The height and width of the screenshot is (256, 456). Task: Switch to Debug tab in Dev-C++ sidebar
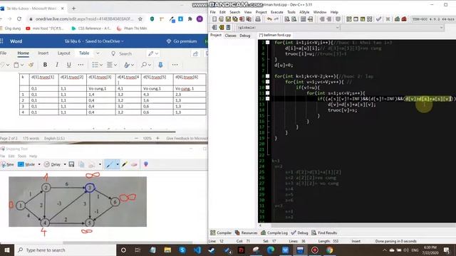click(x=245, y=36)
